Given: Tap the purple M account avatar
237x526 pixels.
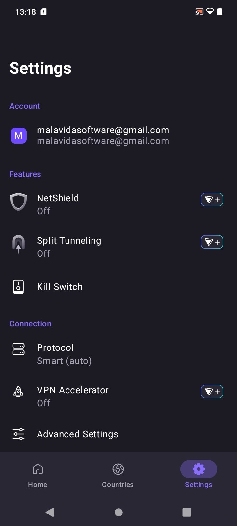Looking at the screenshot, I should [18, 135].
